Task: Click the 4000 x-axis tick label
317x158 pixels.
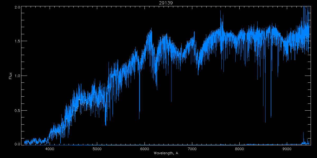Action: [x=50, y=149]
